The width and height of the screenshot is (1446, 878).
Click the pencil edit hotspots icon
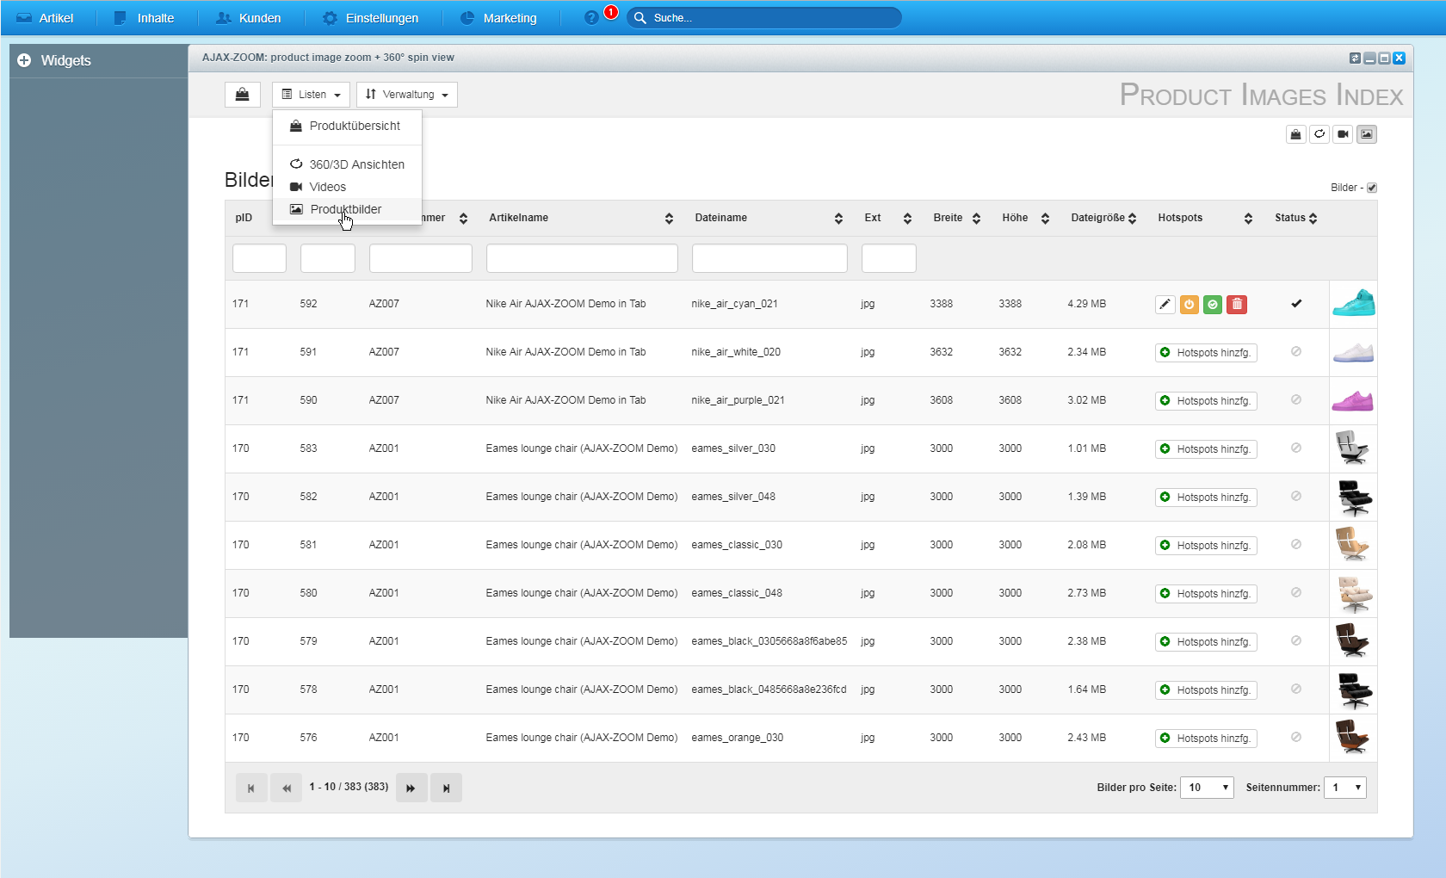(1165, 304)
